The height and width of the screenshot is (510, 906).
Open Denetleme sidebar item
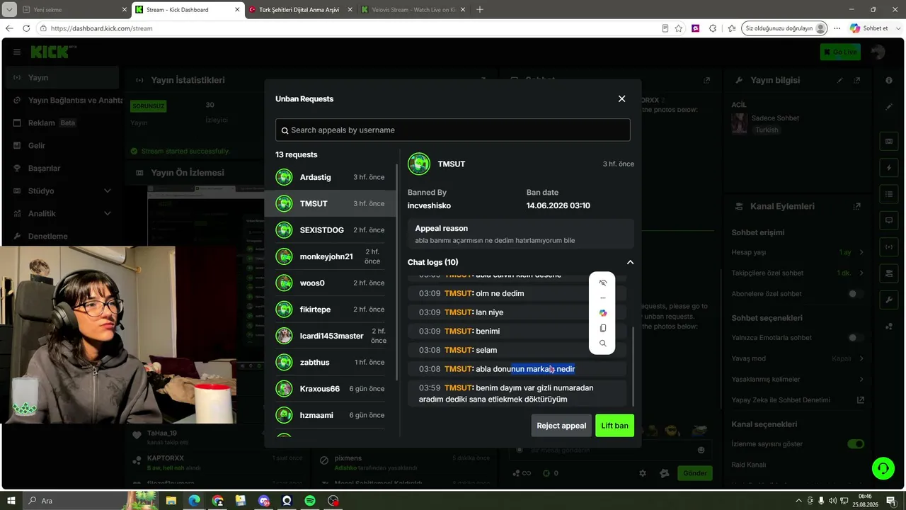click(62, 236)
